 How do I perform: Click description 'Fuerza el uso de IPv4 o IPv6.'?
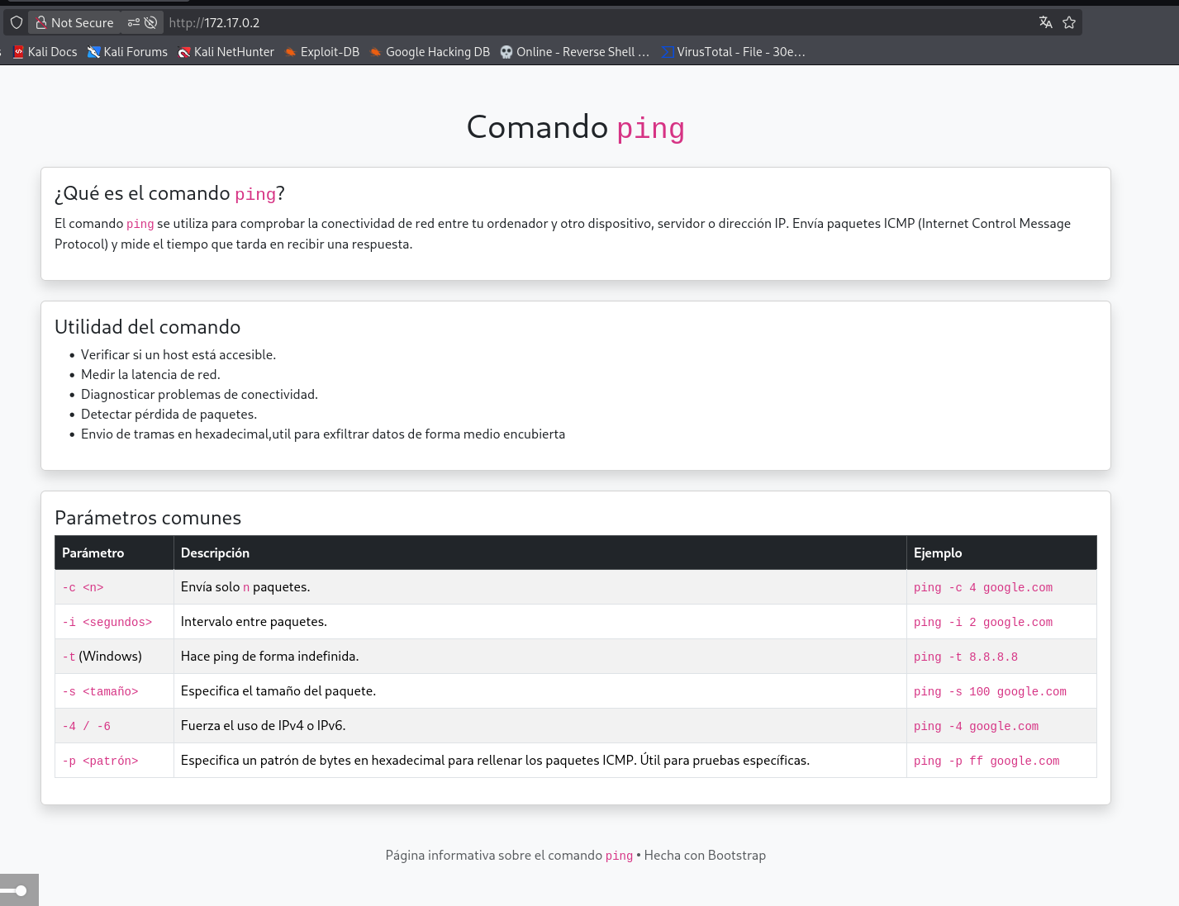(263, 726)
